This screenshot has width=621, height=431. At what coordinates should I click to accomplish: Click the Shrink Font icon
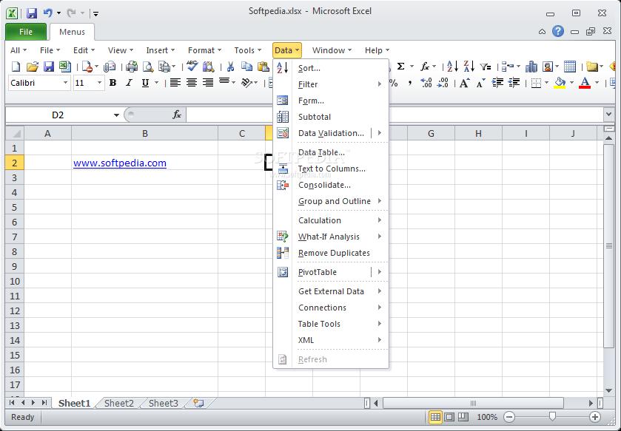click(x=481, y=83)
